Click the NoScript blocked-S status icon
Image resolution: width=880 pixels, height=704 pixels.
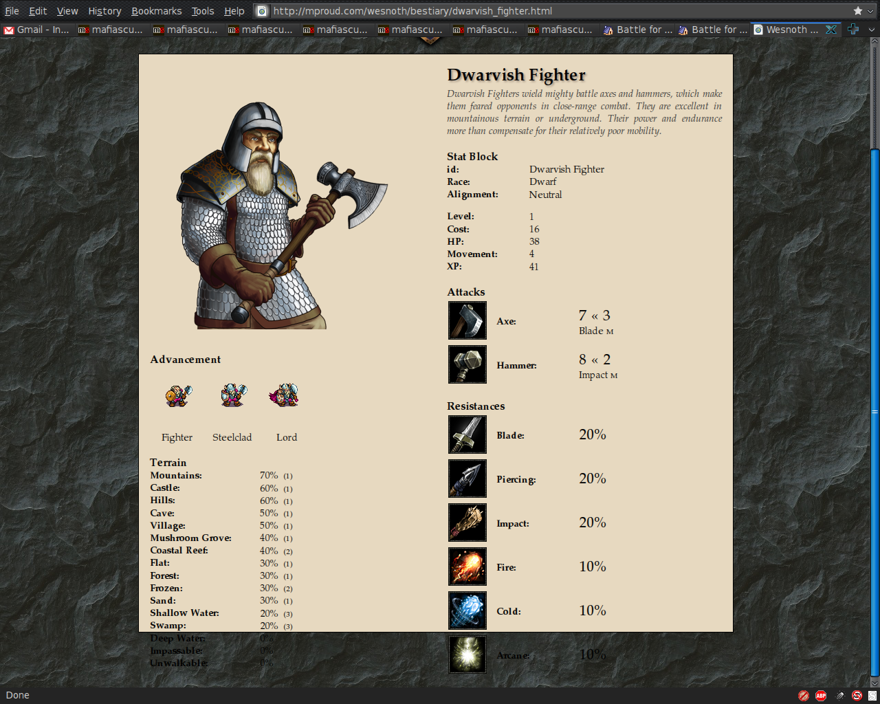(x=857, y=696)
